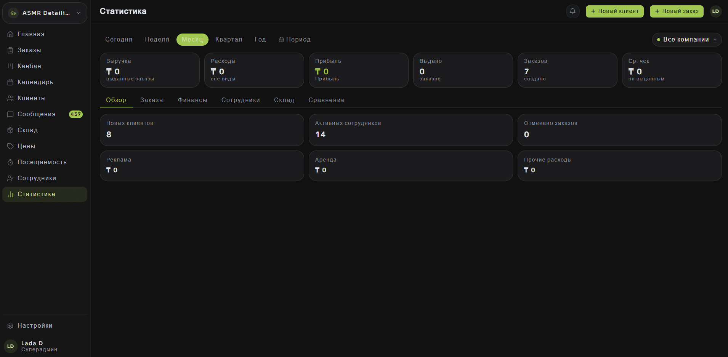
Task: Click the Заказы clipboard icon
Action: [10, 50]
